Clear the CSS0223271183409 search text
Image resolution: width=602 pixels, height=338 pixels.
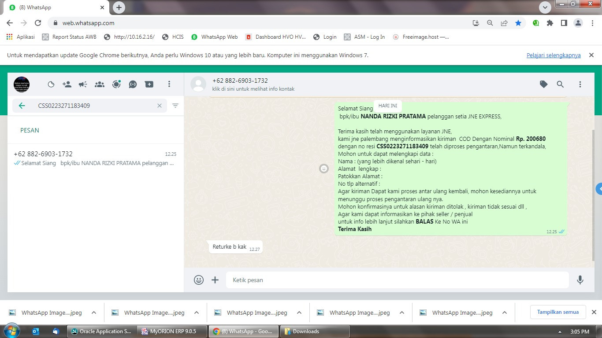[x=160, y=106]
